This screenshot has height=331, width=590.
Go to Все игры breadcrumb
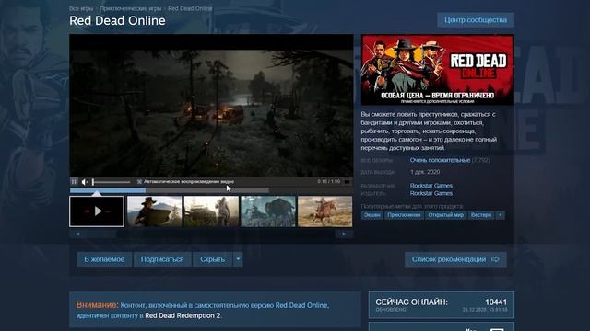81,8
